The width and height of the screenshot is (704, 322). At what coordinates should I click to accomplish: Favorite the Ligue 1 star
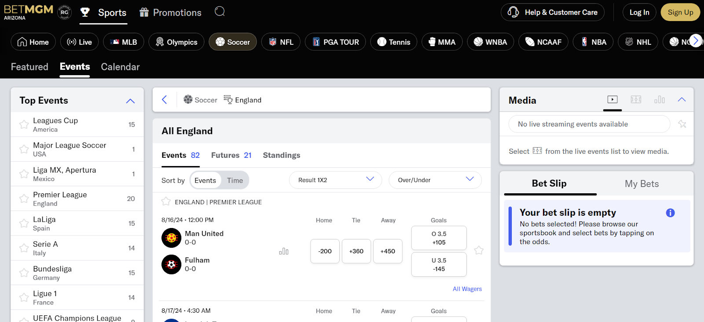24,298
